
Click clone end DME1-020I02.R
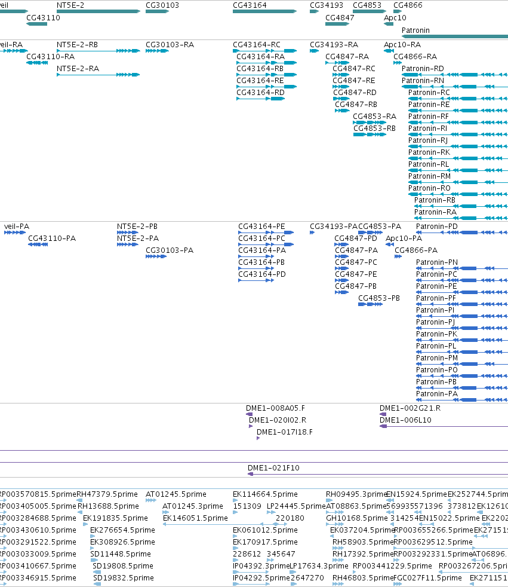pyautogui.click(x=251, y=426)
